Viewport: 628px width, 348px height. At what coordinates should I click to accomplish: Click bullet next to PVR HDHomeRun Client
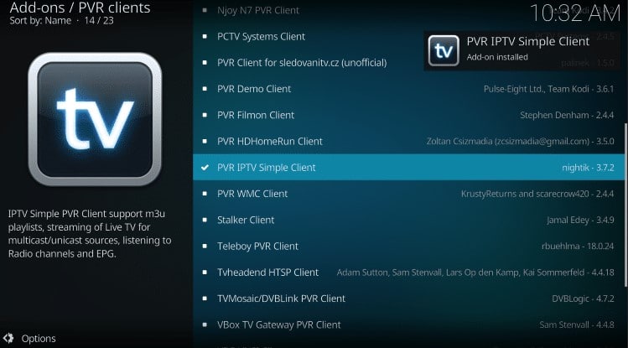coord(205,142)
